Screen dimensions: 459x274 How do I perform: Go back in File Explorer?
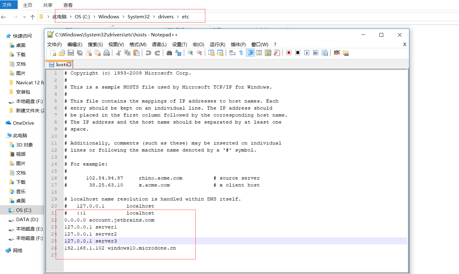pyautogui.click(x=4, y=17)
